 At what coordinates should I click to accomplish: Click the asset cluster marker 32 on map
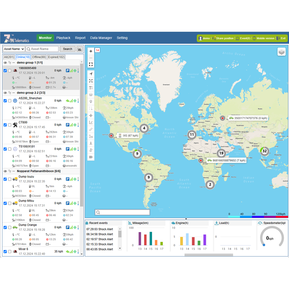pos(265,151)
